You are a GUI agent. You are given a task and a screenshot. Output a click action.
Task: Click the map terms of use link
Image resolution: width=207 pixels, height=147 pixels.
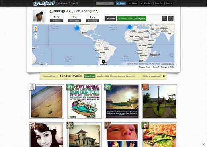point(168,64)
